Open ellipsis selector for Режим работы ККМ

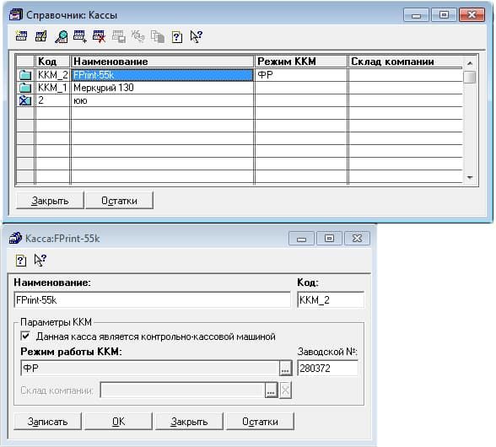point(285,369)
